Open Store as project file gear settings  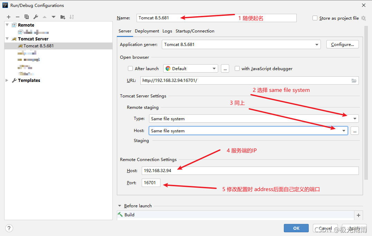point(363,18)
